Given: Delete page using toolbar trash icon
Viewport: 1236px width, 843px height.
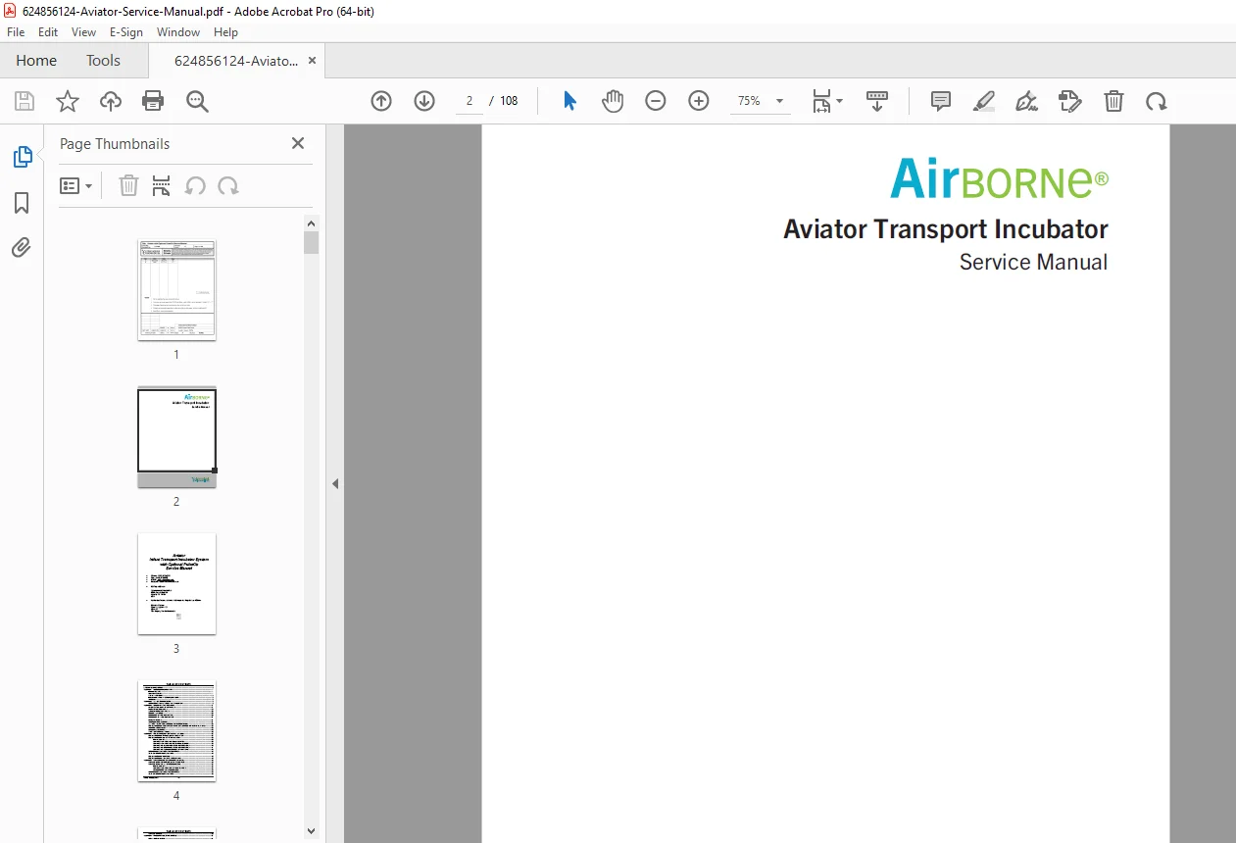Looking at the screenshot, I should [x=1113, y=101].
